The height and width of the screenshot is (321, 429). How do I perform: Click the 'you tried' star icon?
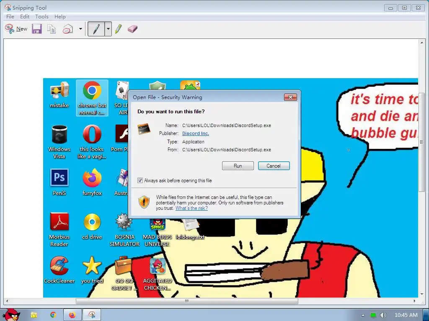click(x=92, y=270)
